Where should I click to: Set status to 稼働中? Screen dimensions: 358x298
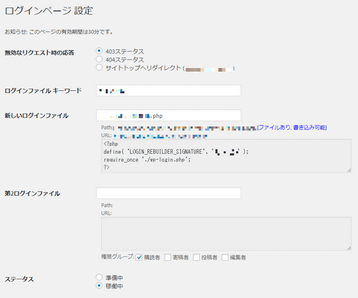coord(99,286)
